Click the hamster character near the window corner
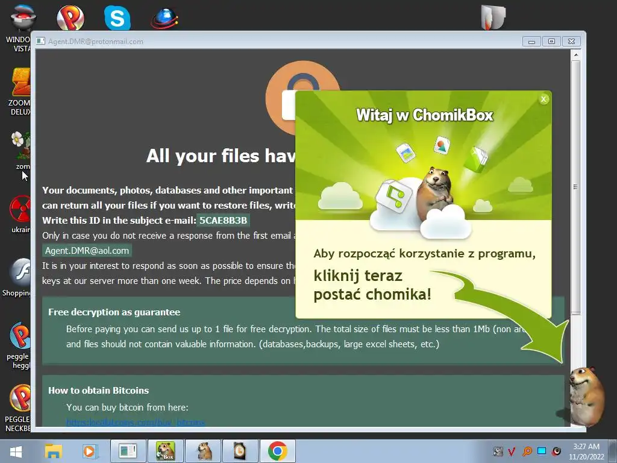 586,397
